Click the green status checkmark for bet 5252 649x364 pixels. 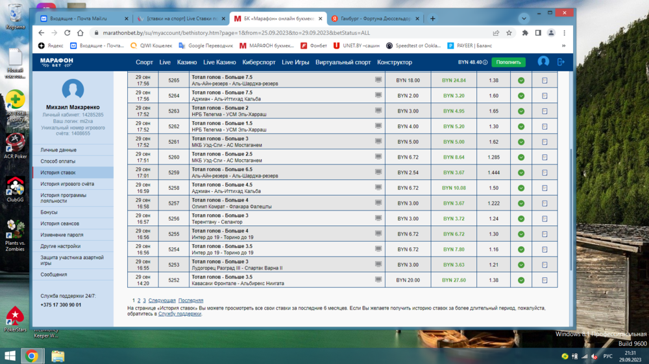click(x=520, y=280)
